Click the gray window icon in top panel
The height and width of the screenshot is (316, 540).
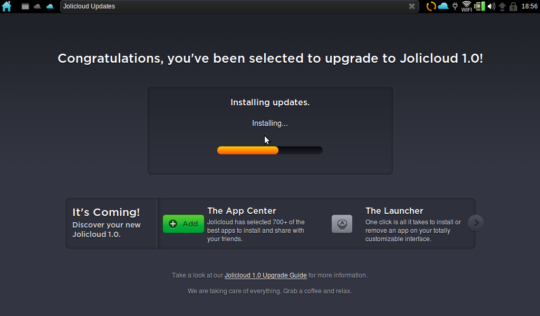[x=25, y=6]
